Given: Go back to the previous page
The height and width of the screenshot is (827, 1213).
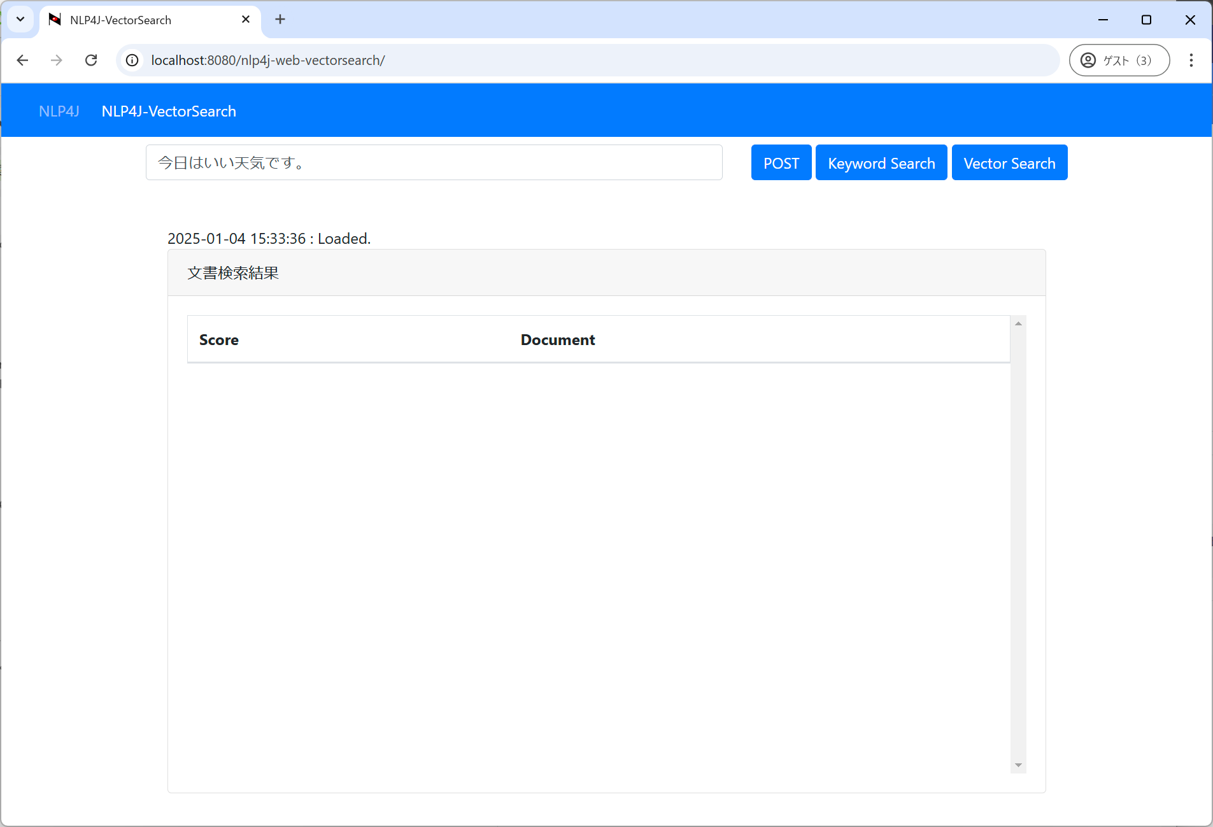Looking at the screenshot, I should pos(22,60).
